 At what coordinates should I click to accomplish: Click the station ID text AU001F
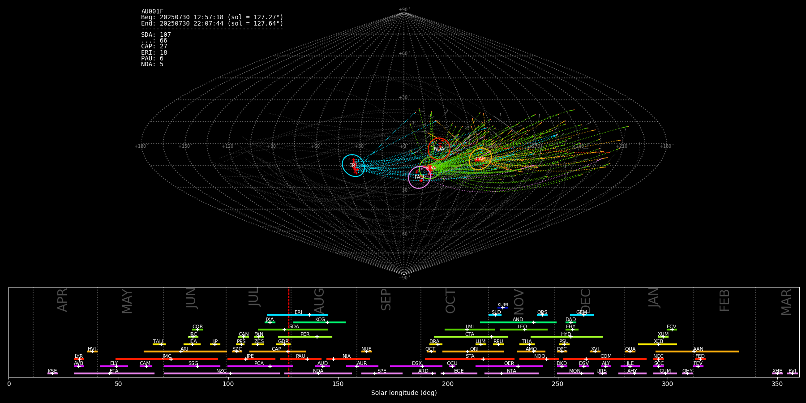click(x=152, y=12)
